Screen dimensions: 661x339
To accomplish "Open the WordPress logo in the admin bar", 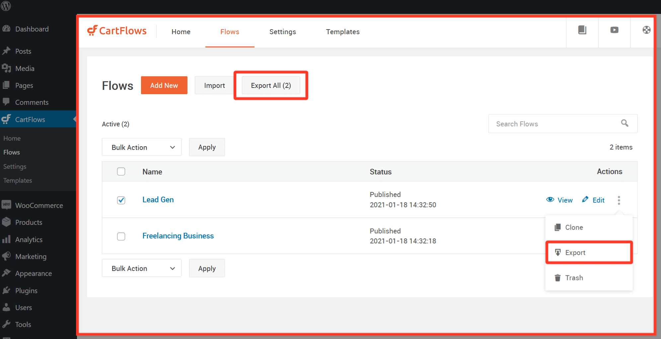I will (6, 6).
